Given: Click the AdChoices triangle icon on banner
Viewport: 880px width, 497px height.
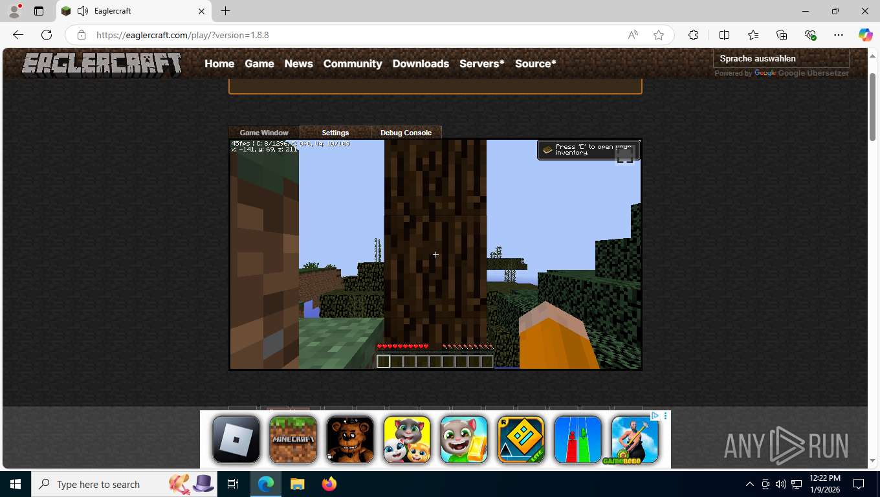Looking at the screenshot, I should pos(655,415).
